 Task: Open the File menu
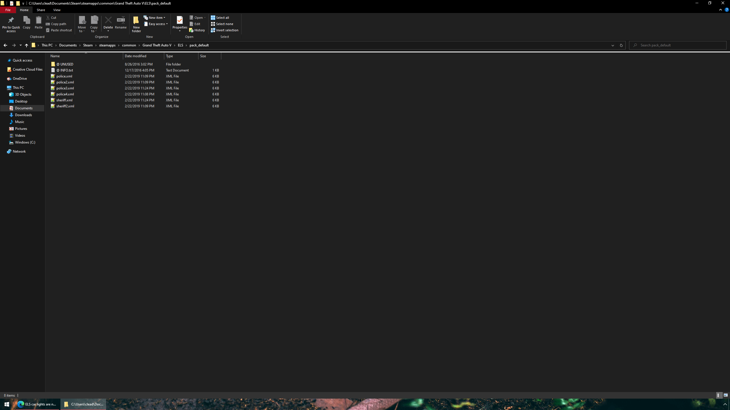pyautogui.click(x=8, y=10)
